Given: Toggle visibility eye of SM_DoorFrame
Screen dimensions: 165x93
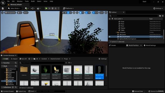Looking at the screenshot, I should click(110, 37).
